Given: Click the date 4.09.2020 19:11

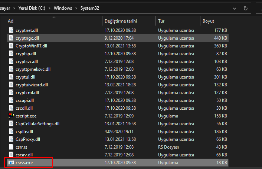Looking at the screenshot, I should (x=119, y=132).
